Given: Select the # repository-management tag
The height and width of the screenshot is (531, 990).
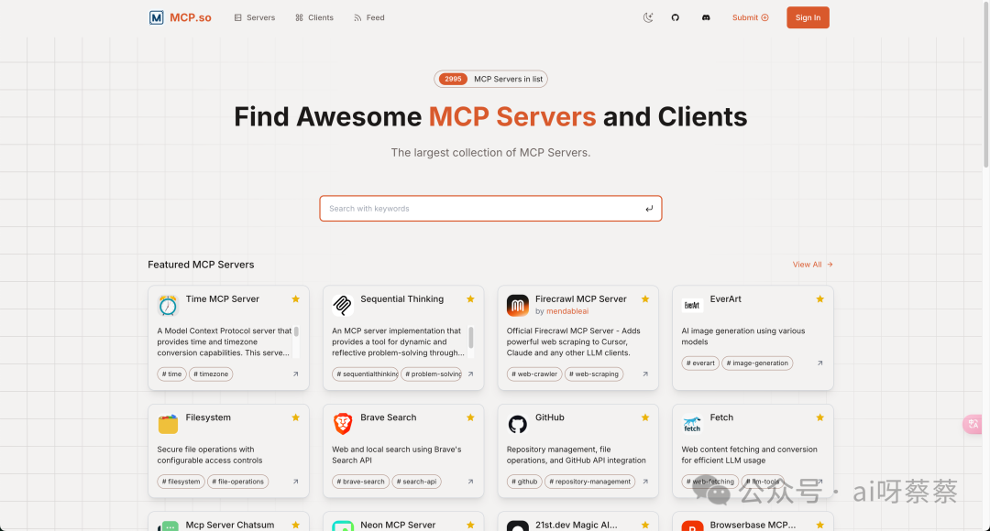Looking at the screenshot, I should pyautogui.click(x=589, y=482).
